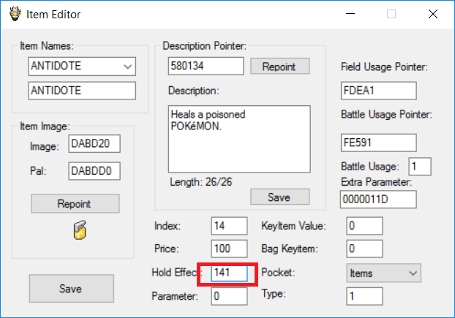Viewport: 455px width, 318px height.
Task: Click the 'Description Pointer:' group label
Action: 205,46
